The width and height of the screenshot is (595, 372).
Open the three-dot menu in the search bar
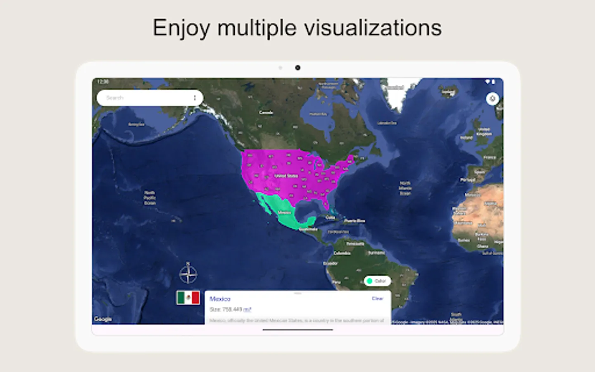point(194,98)
